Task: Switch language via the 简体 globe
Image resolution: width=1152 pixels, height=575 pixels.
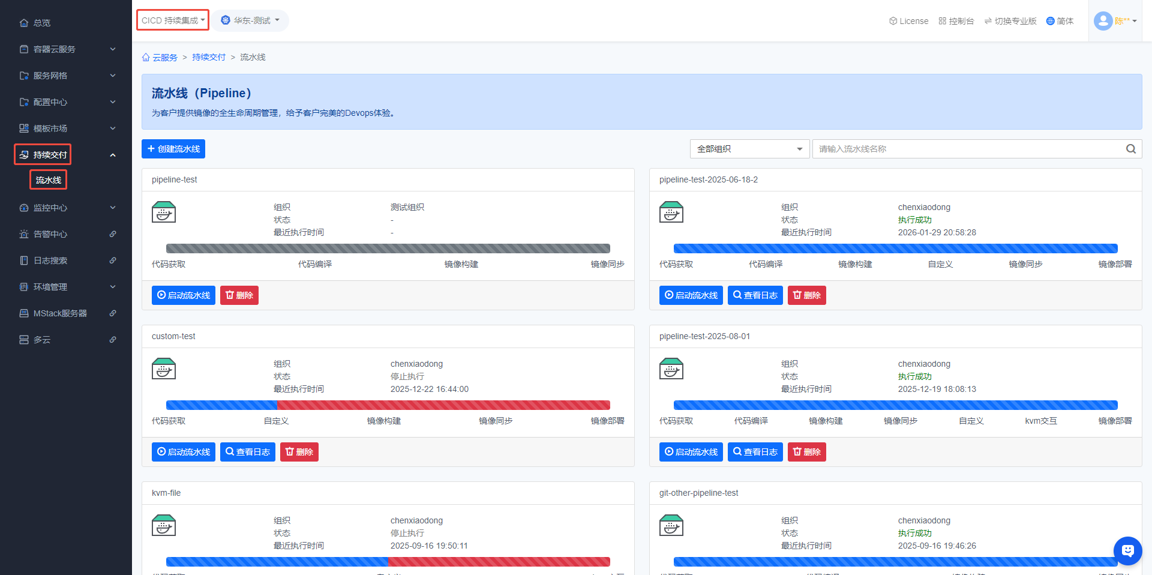Action: tap(1060, 21)
